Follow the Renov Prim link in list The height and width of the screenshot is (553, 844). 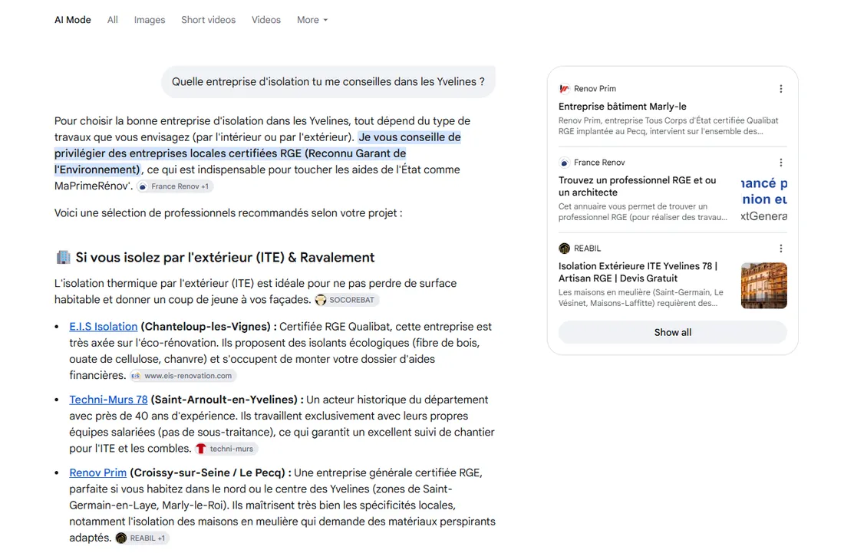(x=98, y=472)
